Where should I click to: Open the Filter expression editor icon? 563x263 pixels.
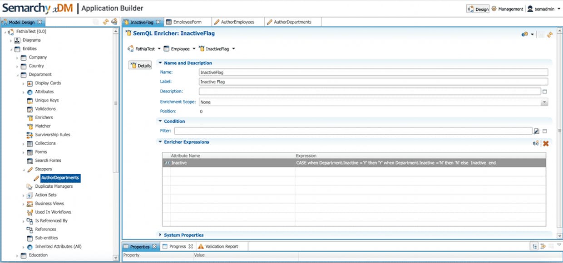pyautogui.click(x=537, y=131)
